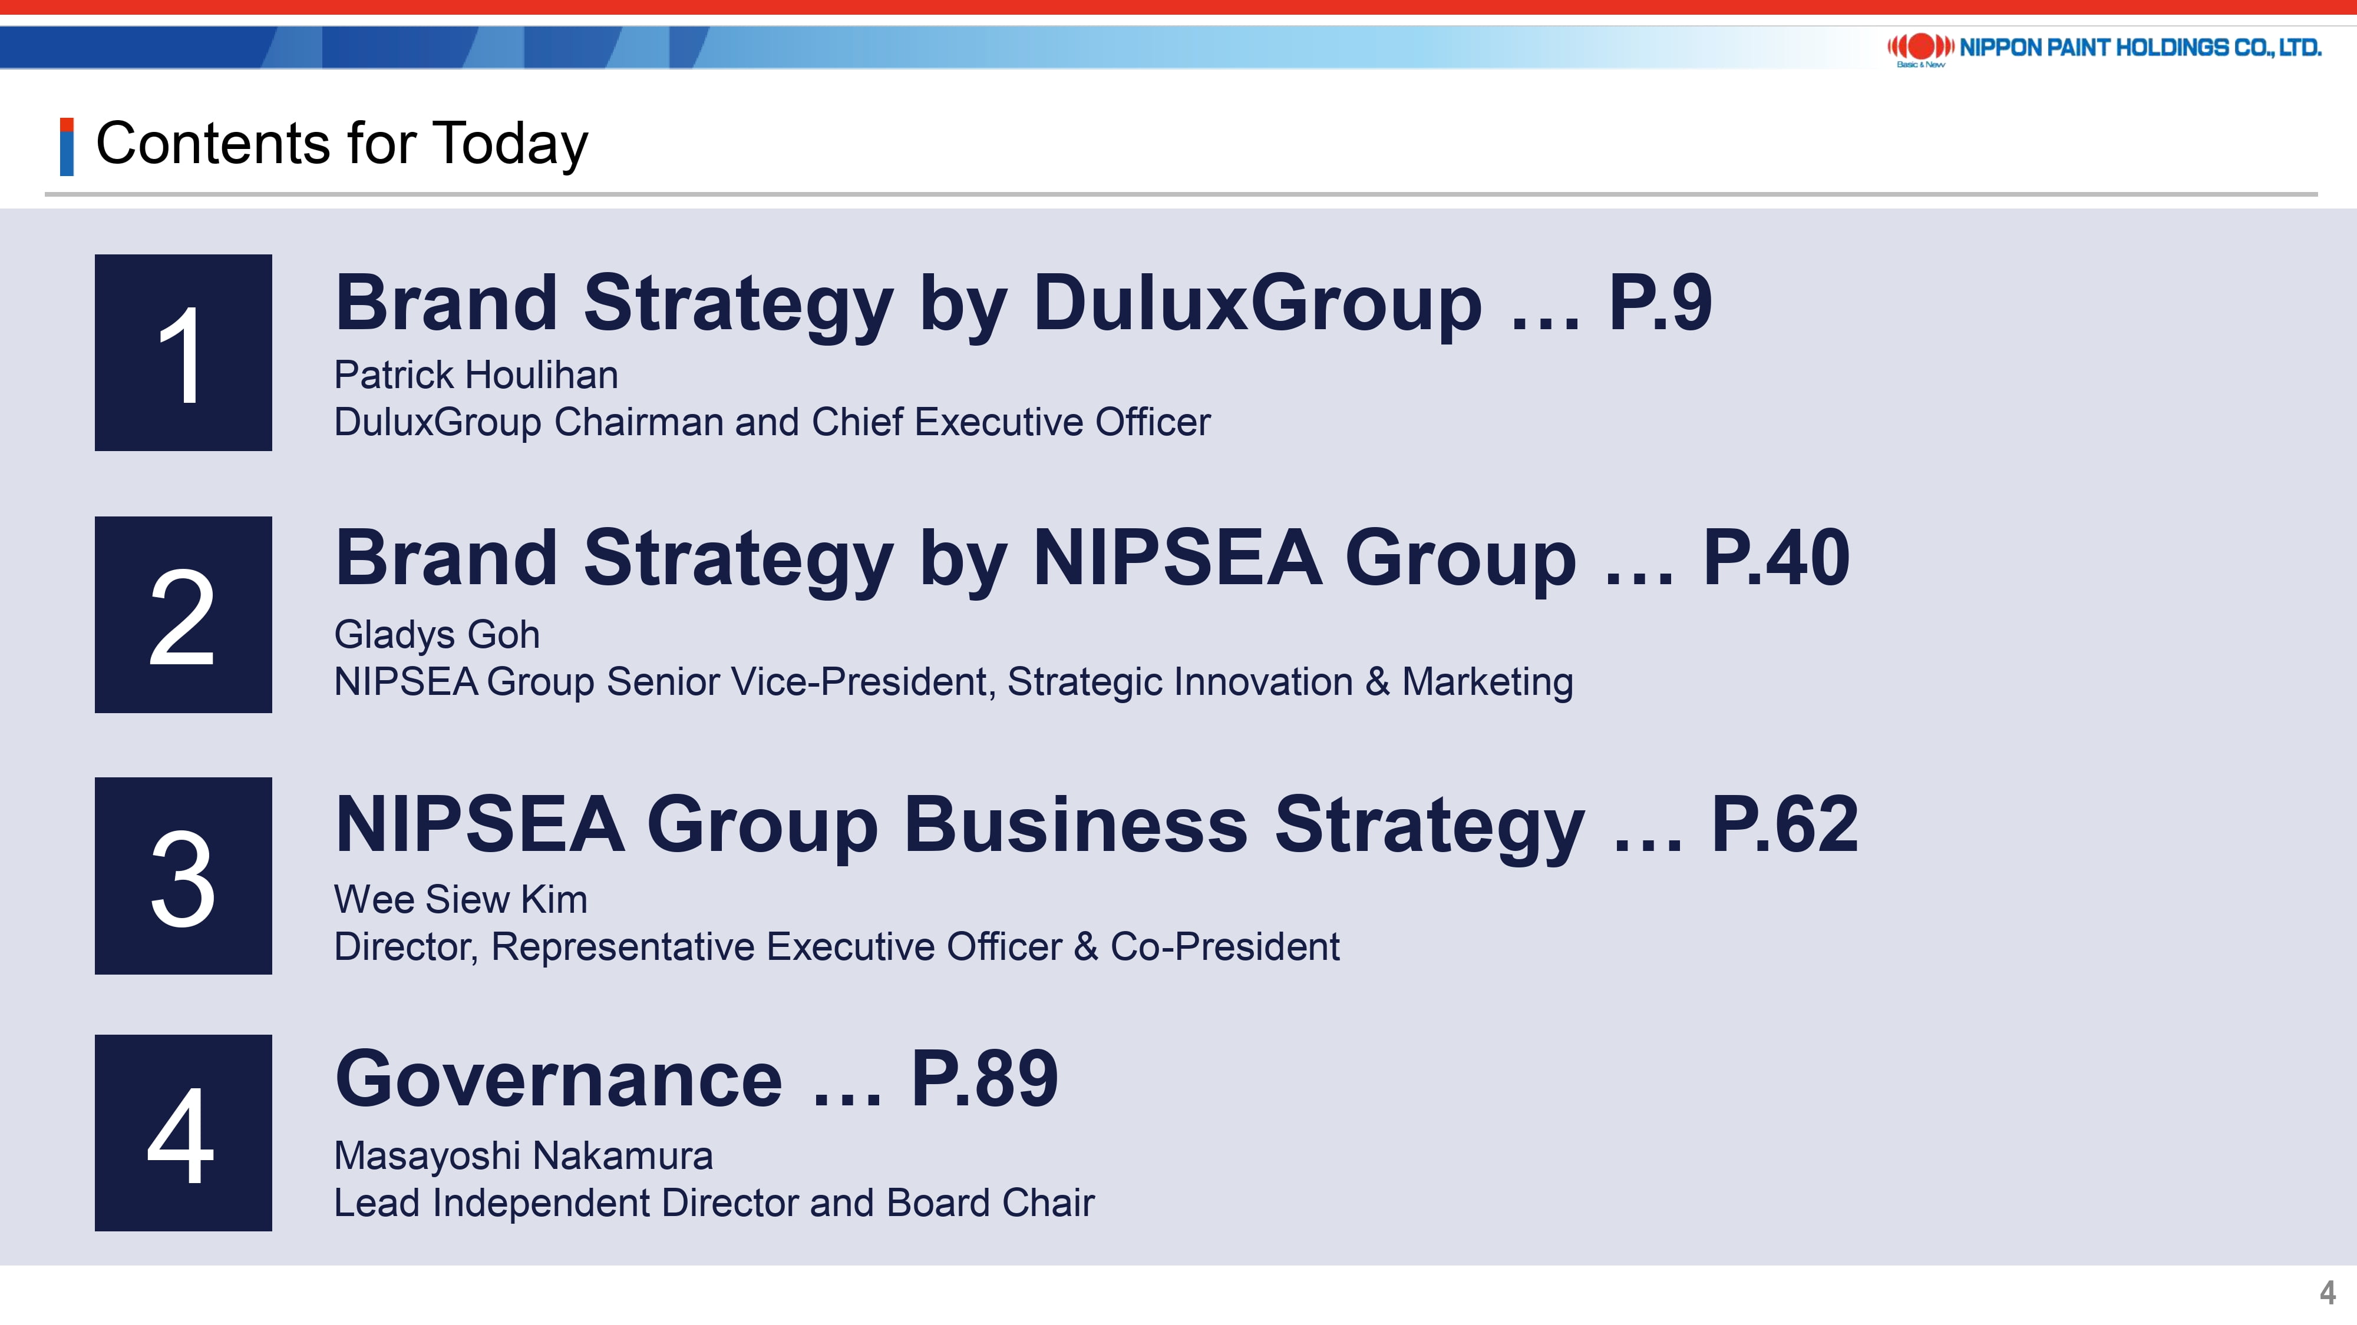Jump to the Governance P.89 heading
Screen dimensions: 2357x1325
[x=696, y=1079]
